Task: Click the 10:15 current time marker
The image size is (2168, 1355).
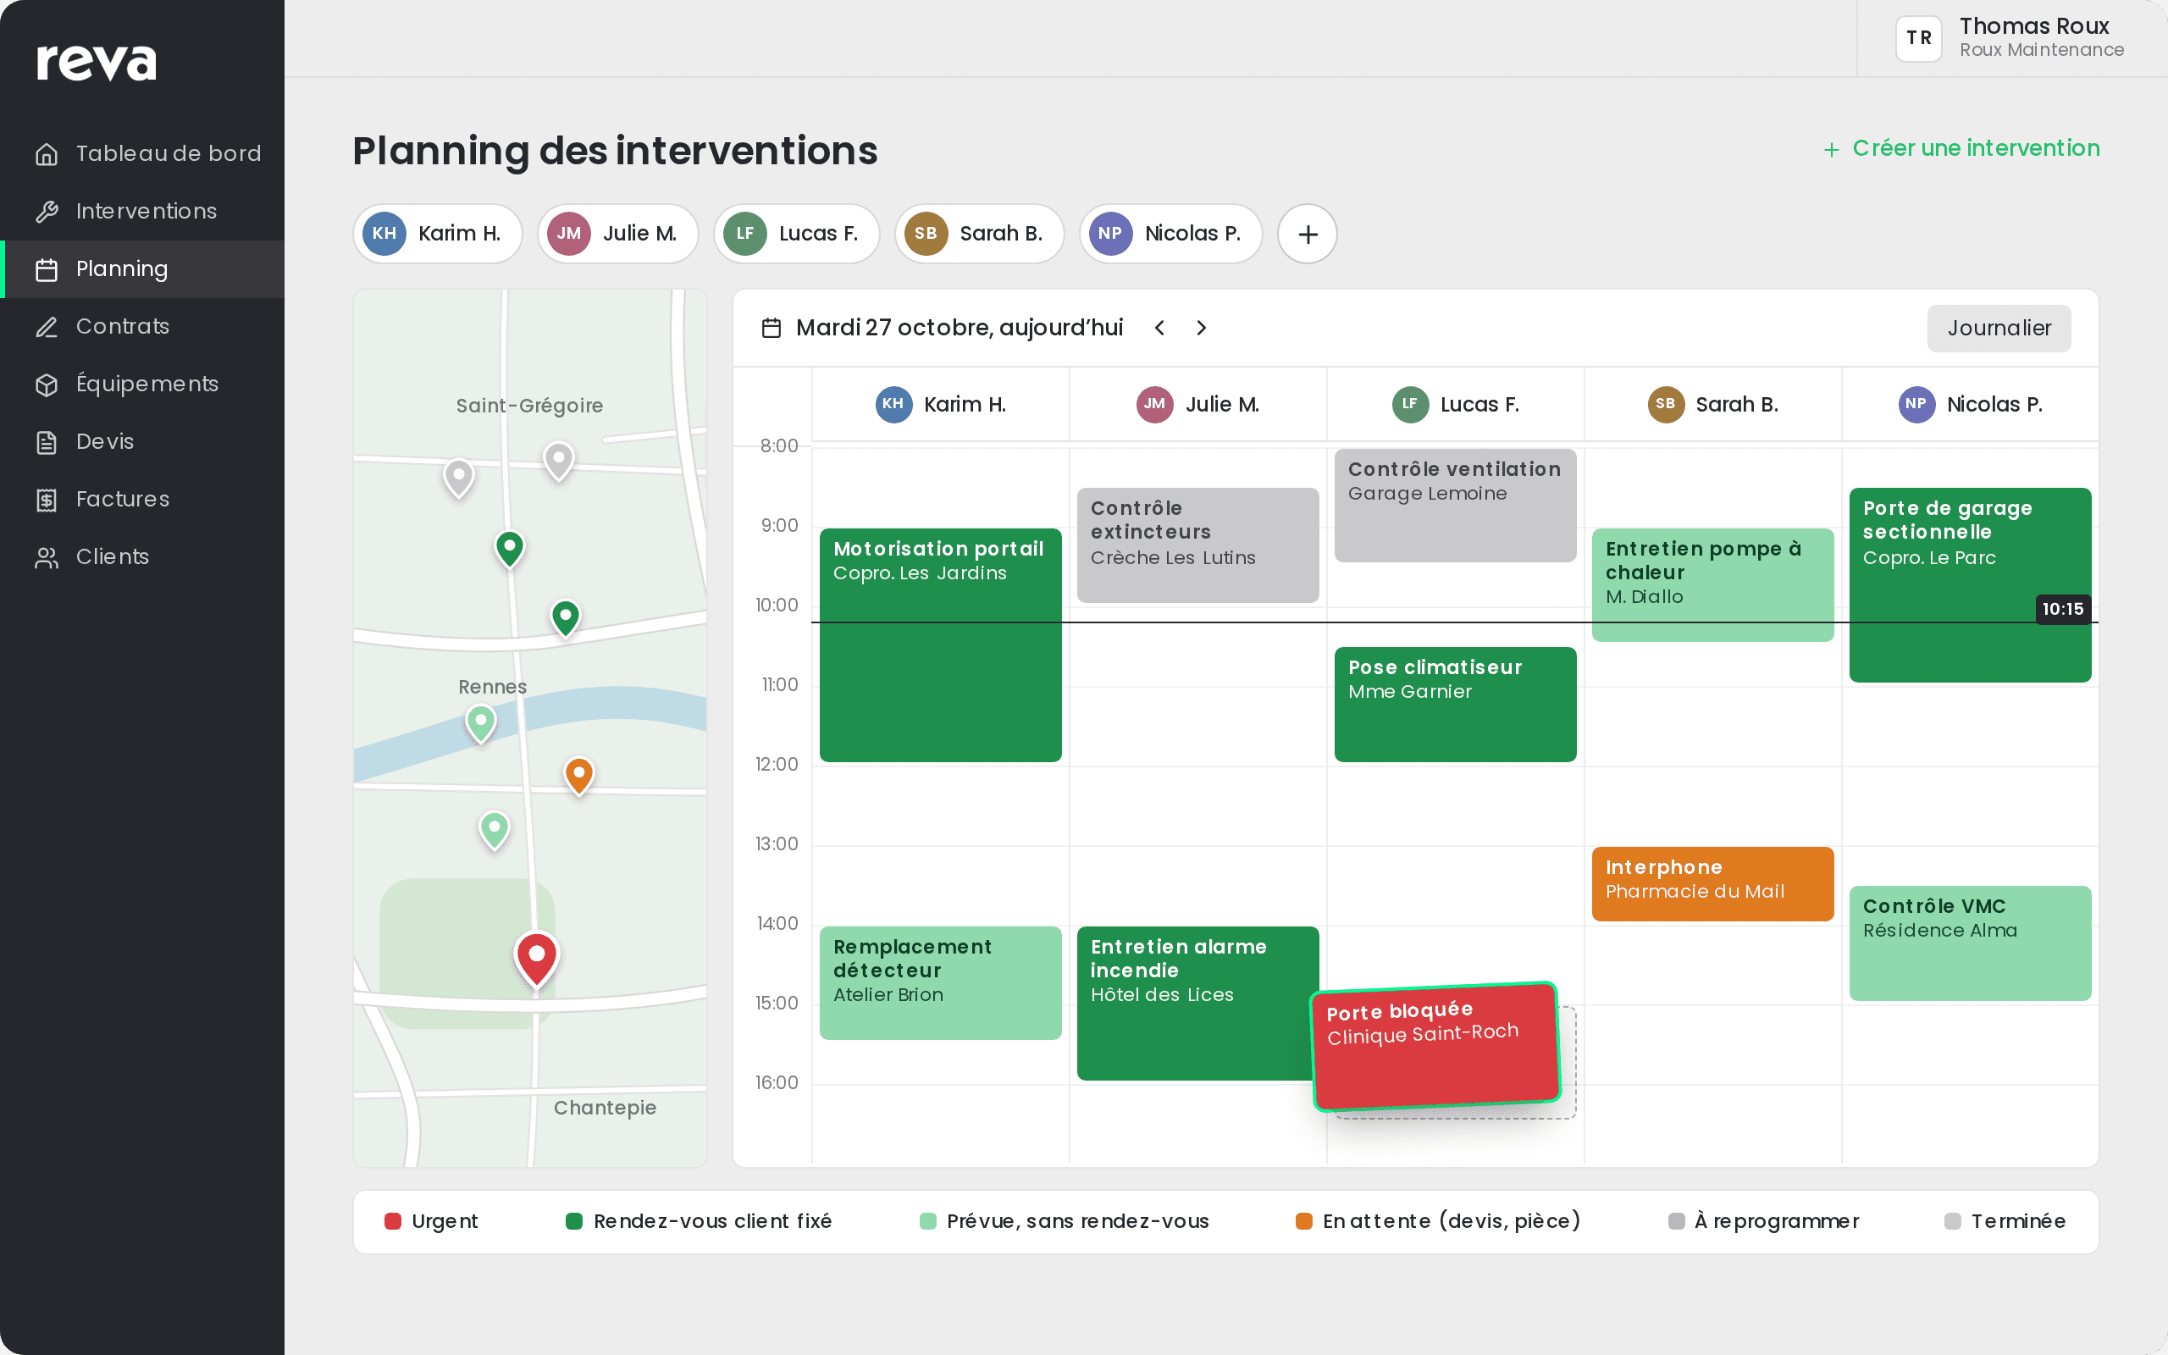Action: pyautogui.click(x=2062, y=610)
